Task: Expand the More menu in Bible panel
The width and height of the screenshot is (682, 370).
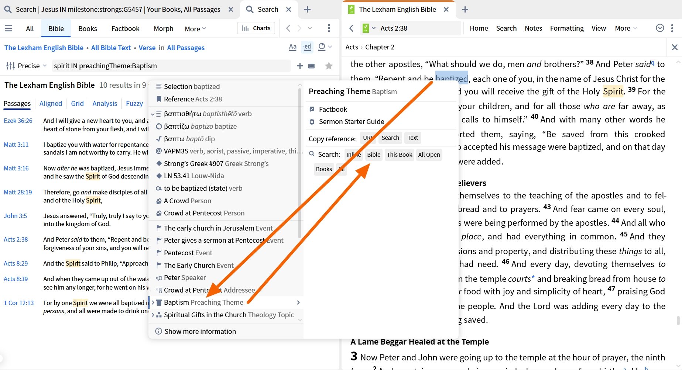Action: [x=626, y=28]
